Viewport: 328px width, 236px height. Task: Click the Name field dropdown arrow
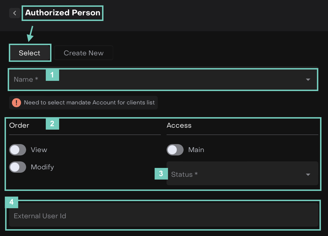click(x=308, y=80)
